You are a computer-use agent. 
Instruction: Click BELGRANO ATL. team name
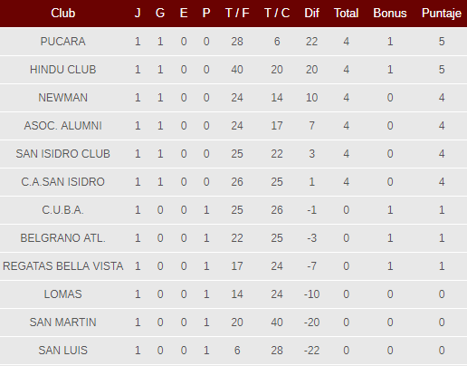click(62, 238)
